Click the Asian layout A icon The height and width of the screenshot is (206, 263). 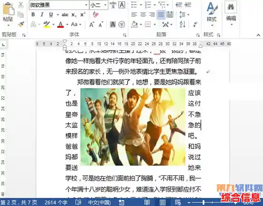click(166, 25)
